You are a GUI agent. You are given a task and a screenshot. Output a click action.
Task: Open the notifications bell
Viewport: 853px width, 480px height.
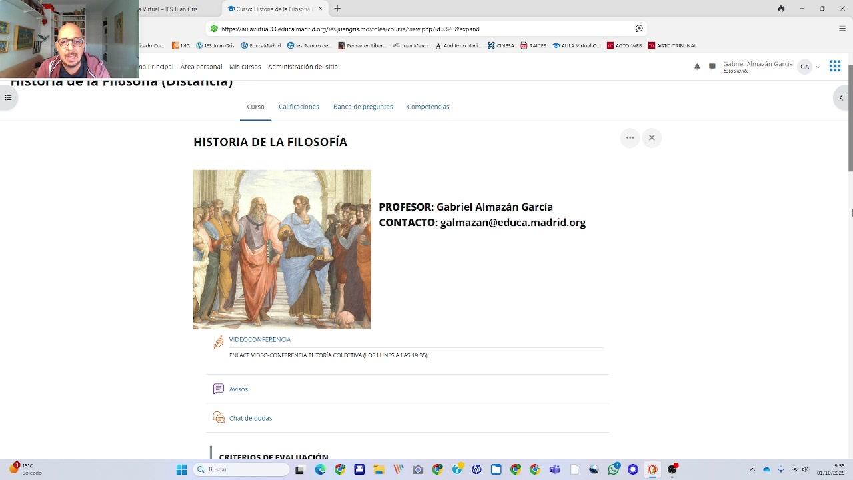coord(697,67)
